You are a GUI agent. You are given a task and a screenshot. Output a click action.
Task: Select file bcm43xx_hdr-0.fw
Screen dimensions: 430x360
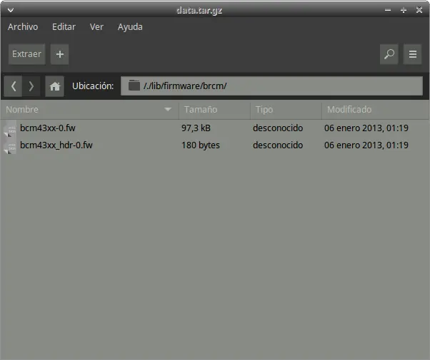56,145
